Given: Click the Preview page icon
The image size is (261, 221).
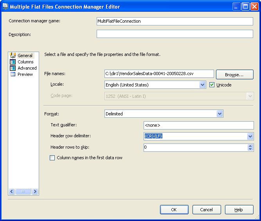Looking at the screenshot, I should 13,74.
